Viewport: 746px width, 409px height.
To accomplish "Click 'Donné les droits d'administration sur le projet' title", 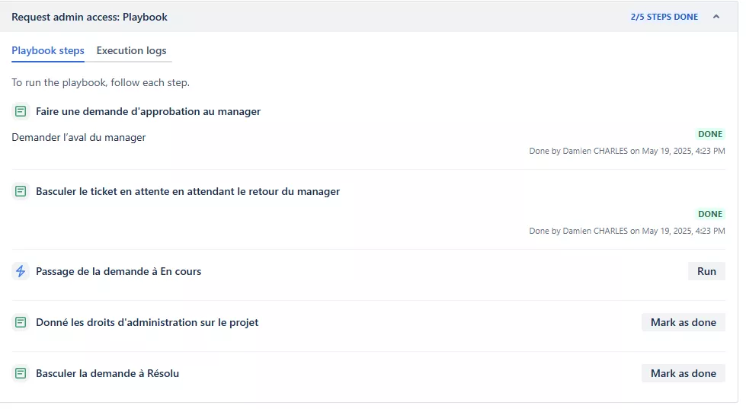I will click(x=147, y=322).
